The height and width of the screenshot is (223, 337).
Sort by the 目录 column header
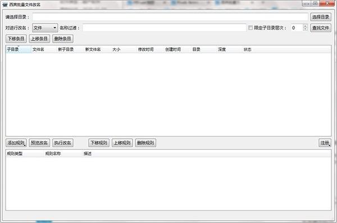[x=204, y=49]
